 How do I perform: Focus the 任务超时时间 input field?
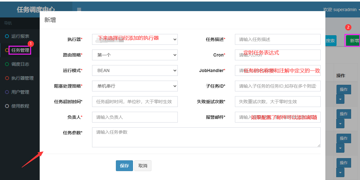(x=135, y=102)
